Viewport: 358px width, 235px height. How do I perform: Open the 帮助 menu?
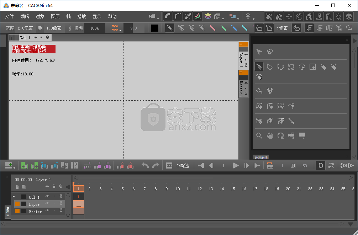tap(112, 16)
